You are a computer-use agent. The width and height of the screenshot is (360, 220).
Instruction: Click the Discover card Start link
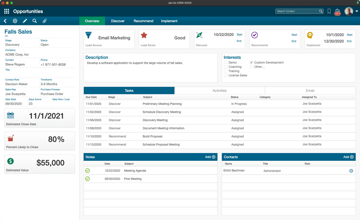pyautogui.click(x=240, y=34)
